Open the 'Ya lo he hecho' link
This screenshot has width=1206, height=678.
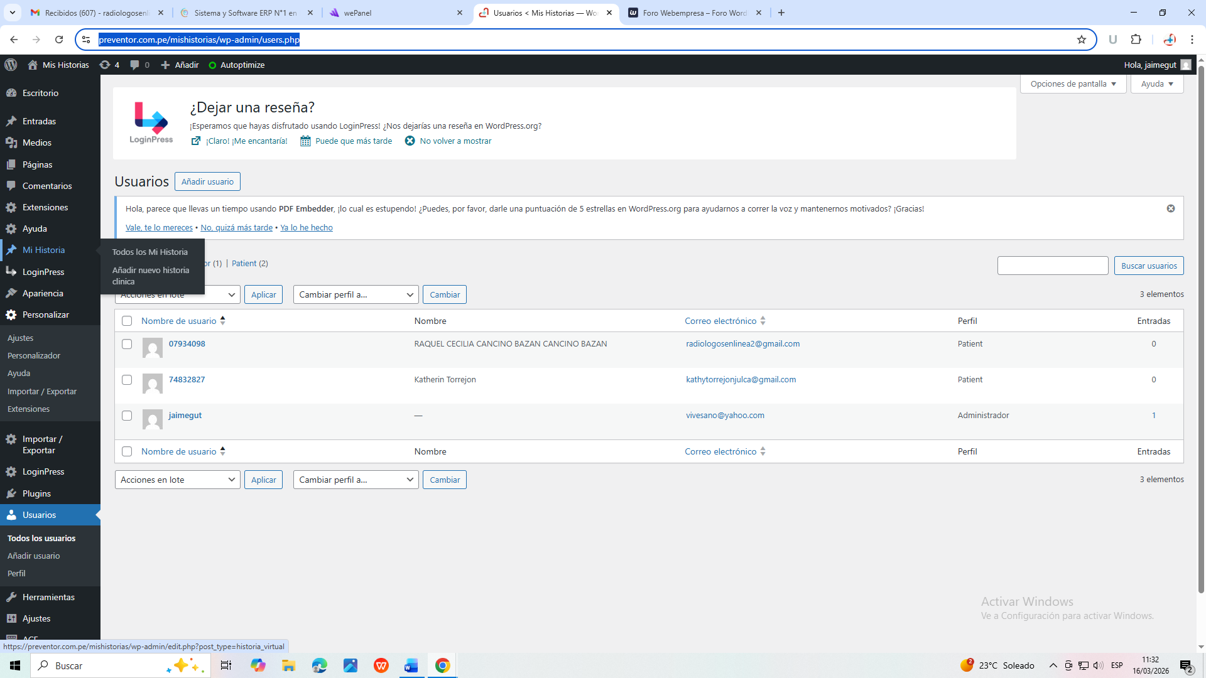(307, 227)
